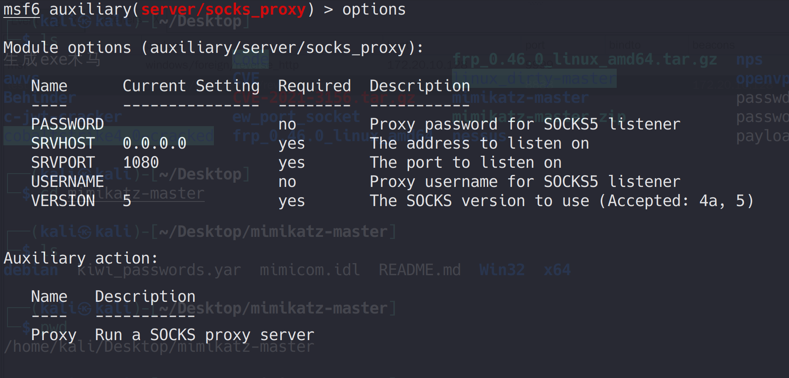This screenshot has width=789, height=378.
Task: Click the red server/socks_proxy module name
Action: [223, 10]
